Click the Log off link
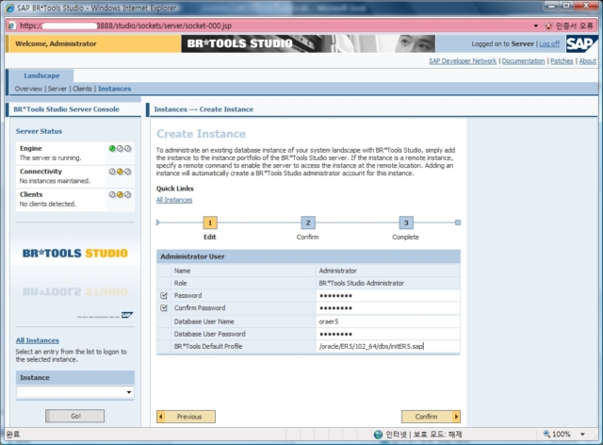Image resolution: width=603 pixels, height=445 pixels. click(549, 44)
